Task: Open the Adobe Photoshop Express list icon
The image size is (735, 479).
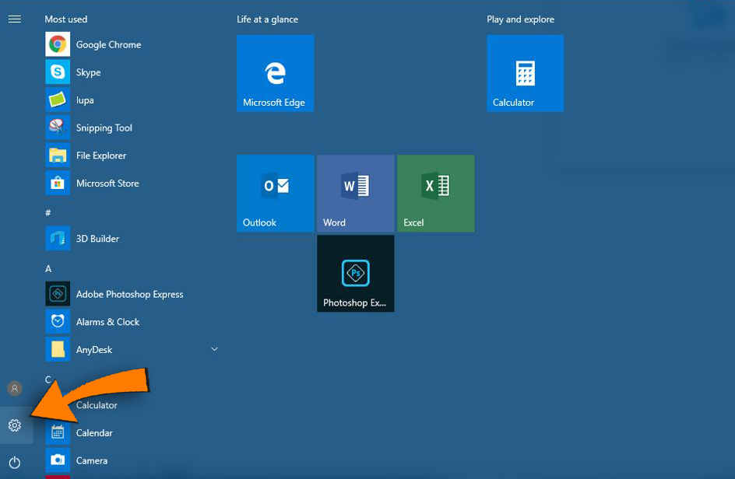Action: 58,294
